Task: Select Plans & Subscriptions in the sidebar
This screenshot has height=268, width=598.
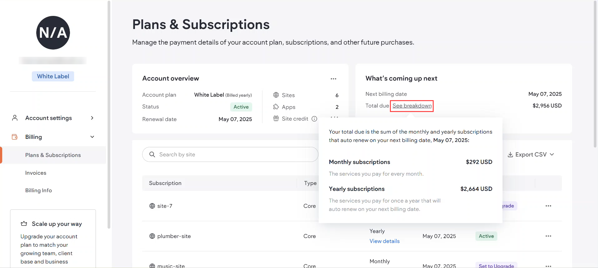Action: pos(53,155)
